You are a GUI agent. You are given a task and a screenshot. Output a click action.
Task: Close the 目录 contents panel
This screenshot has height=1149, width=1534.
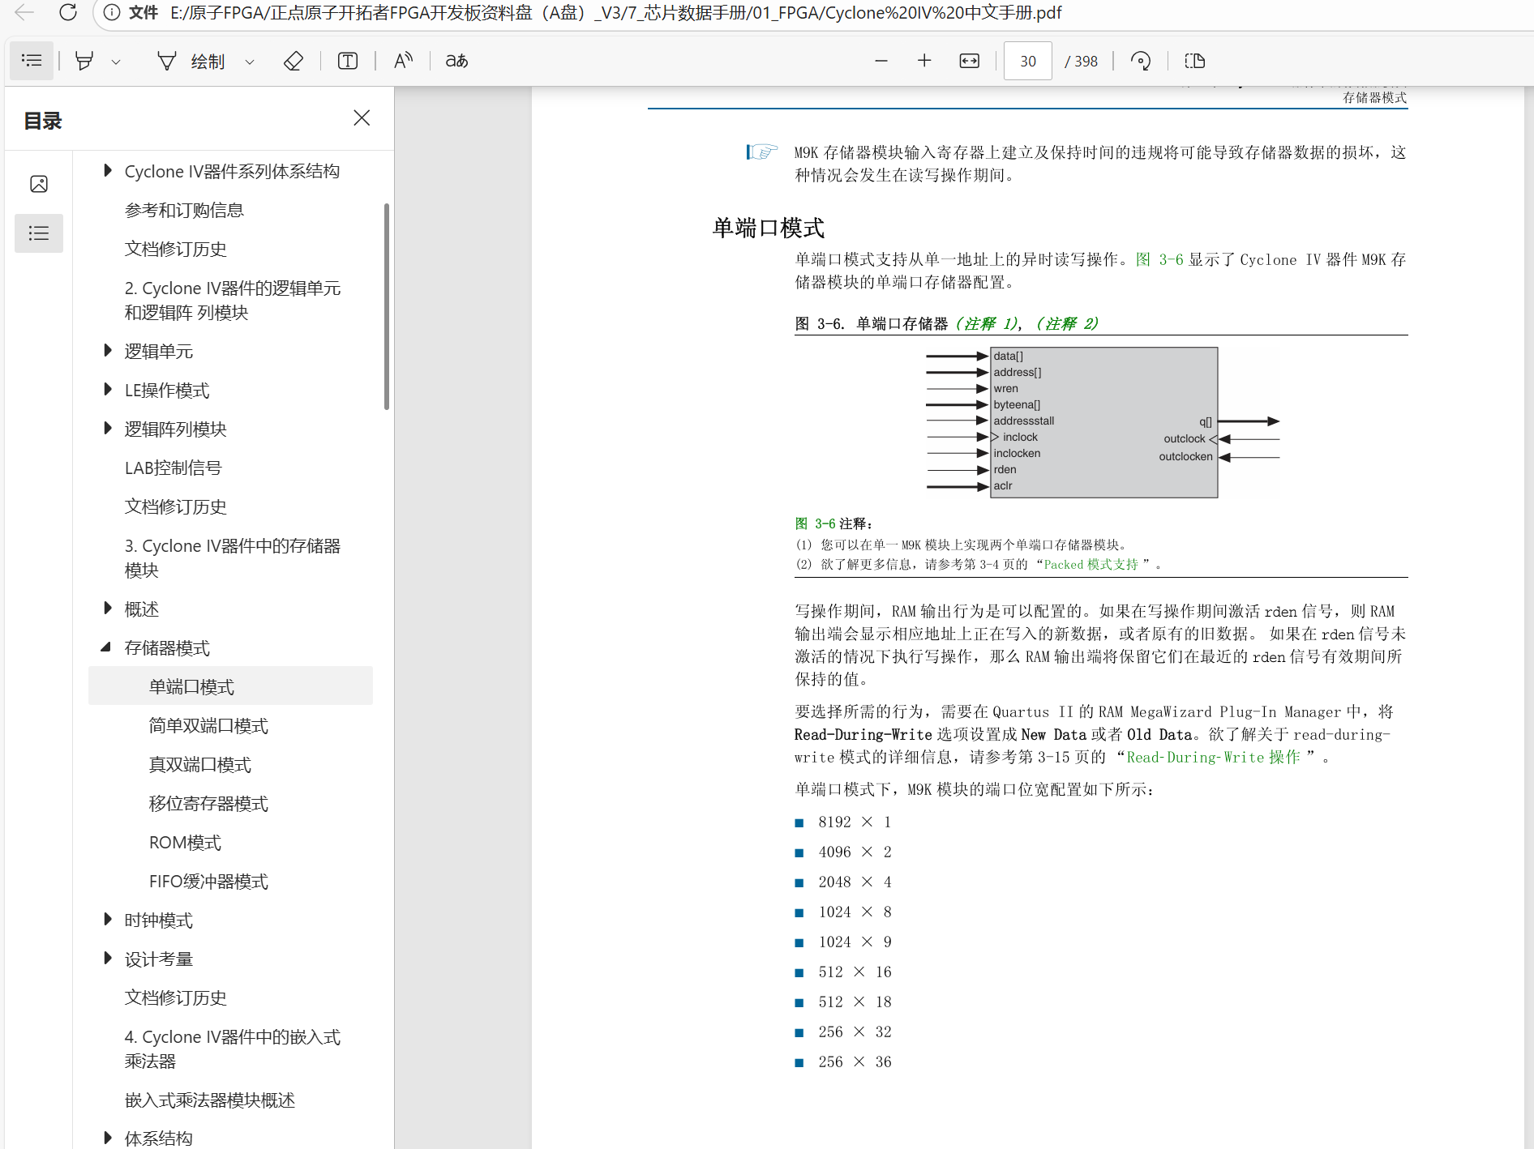pos(362,118)
